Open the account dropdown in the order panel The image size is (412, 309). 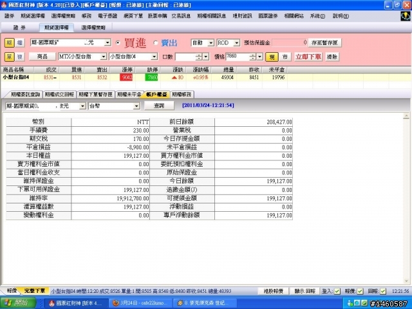108,42
